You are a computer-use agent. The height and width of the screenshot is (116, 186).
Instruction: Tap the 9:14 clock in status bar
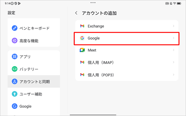7,3
